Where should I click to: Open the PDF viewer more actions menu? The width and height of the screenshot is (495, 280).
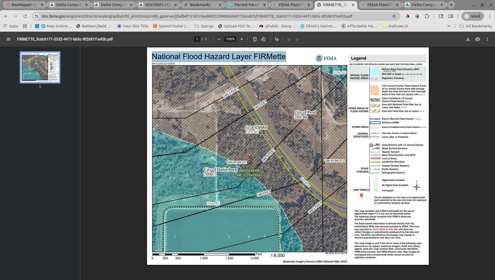point(487,39)
